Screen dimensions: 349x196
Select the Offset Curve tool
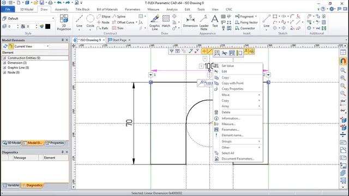tap(123, 22)
